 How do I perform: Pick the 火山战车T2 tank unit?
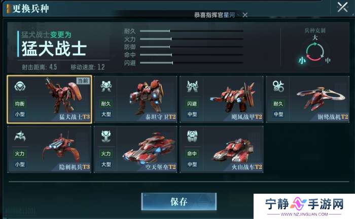point(222,150)
